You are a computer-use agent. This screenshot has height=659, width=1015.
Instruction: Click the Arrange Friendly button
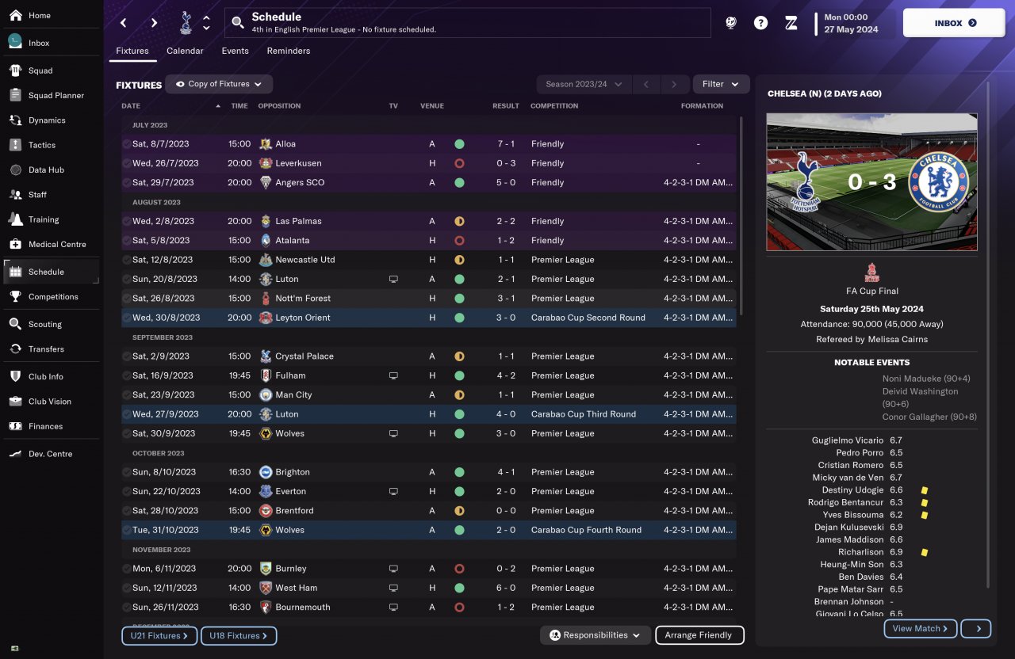[x=699, y=635]
